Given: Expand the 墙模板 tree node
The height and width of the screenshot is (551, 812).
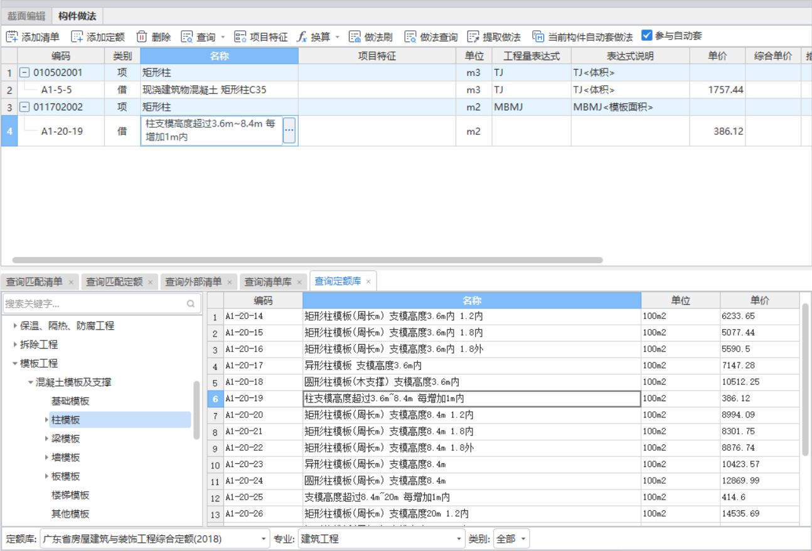Looking at the screenshot, I should 46,458.
